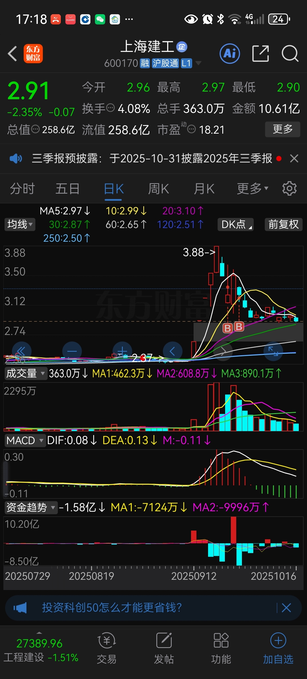Jump chart far left with double-arrow
This screenshot has width=307, height=679.
(x=22, y=351)
